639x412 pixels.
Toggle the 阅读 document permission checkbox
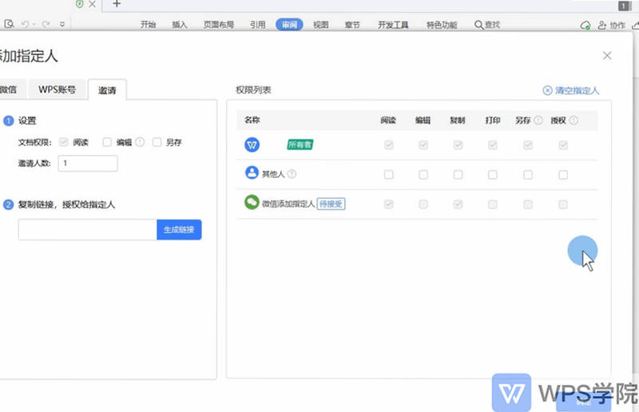click(64, 142)
